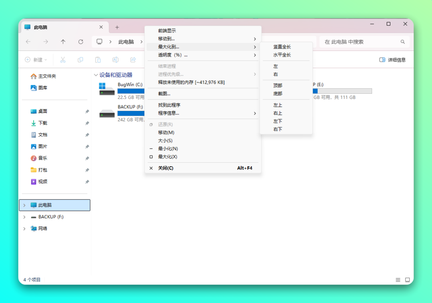
Task: Switch to the list view icon in status bar
Action: point(398,280)
